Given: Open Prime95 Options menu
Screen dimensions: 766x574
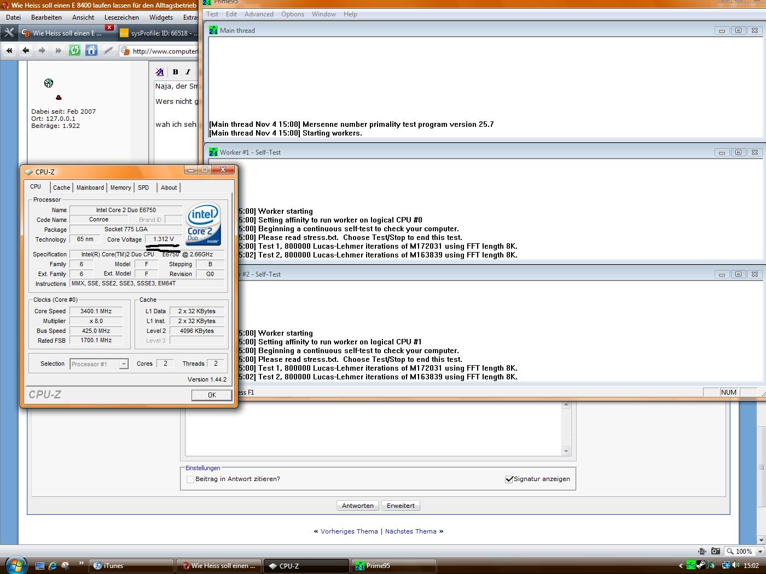Looking at the screenshot, I should tap(293, 14).
